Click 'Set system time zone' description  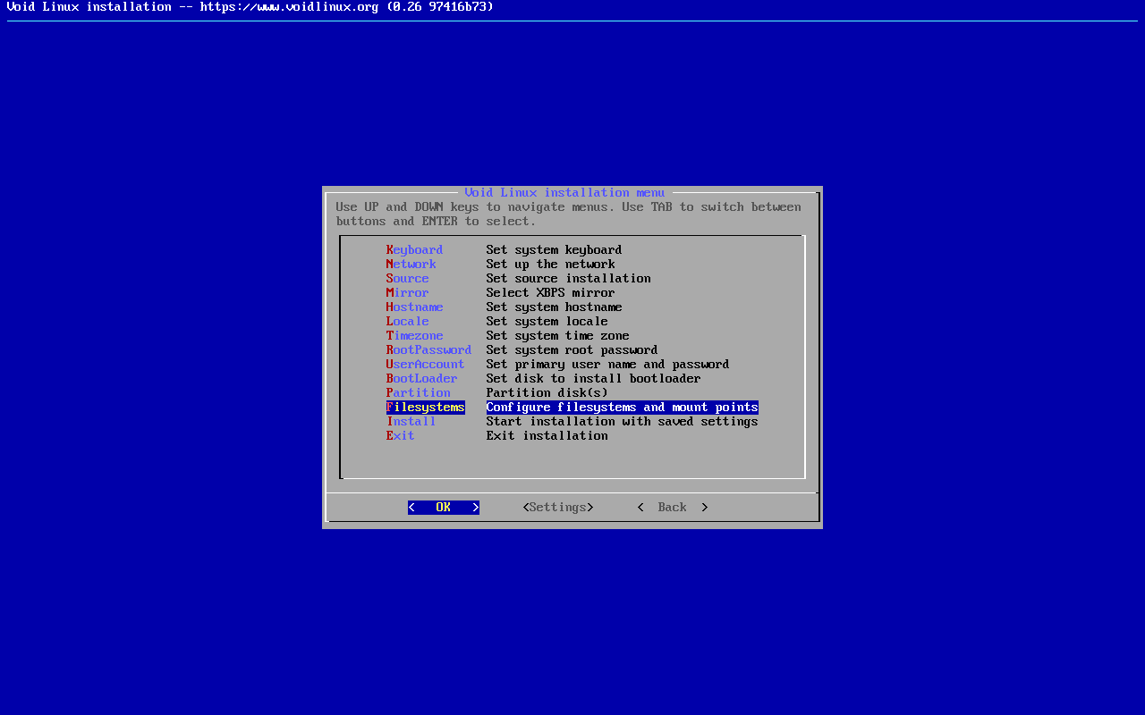point(558,336)
